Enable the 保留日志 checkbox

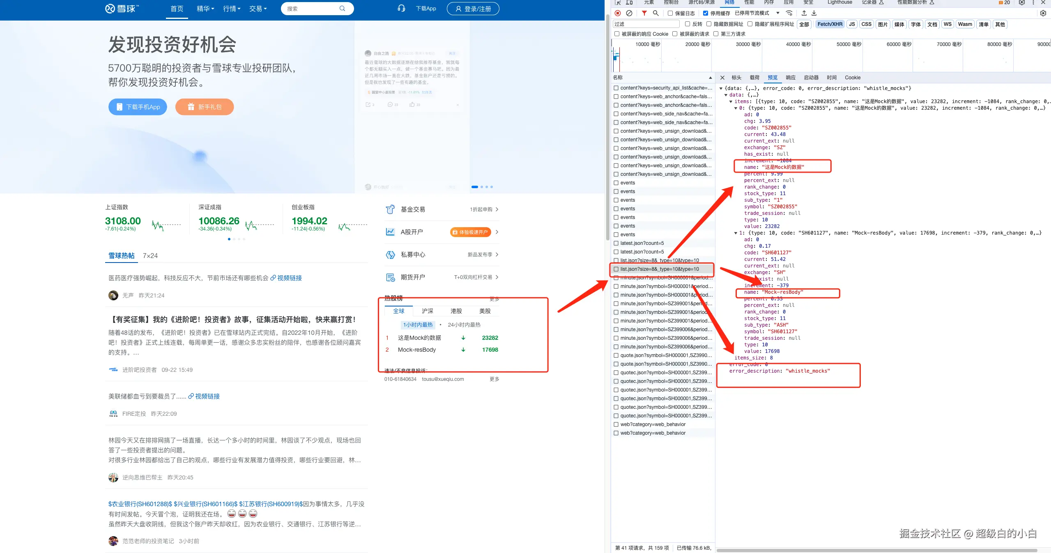(x=670, y=13)
